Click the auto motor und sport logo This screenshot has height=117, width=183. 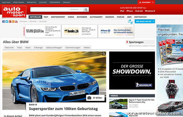click(x=14, y=12)
